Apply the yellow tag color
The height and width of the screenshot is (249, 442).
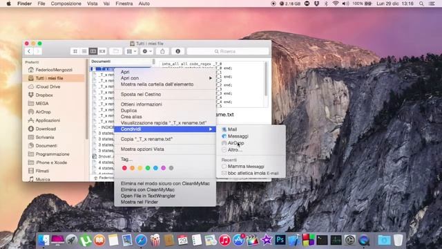(140, 168)
